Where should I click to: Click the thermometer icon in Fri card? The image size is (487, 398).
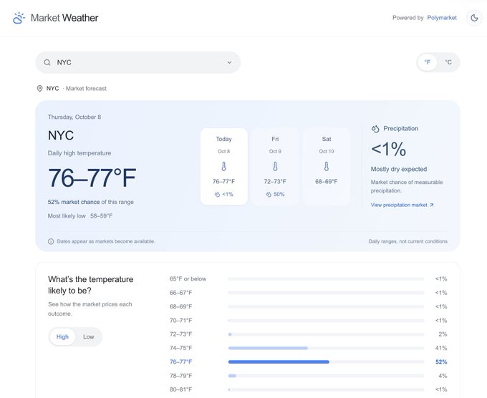click(x=275, y=166)
